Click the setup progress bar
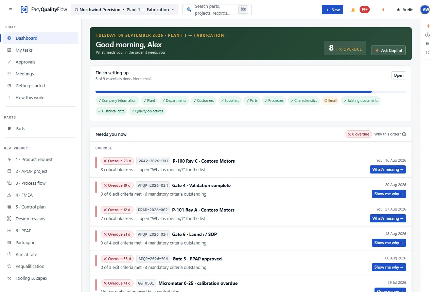 (251, 92)
